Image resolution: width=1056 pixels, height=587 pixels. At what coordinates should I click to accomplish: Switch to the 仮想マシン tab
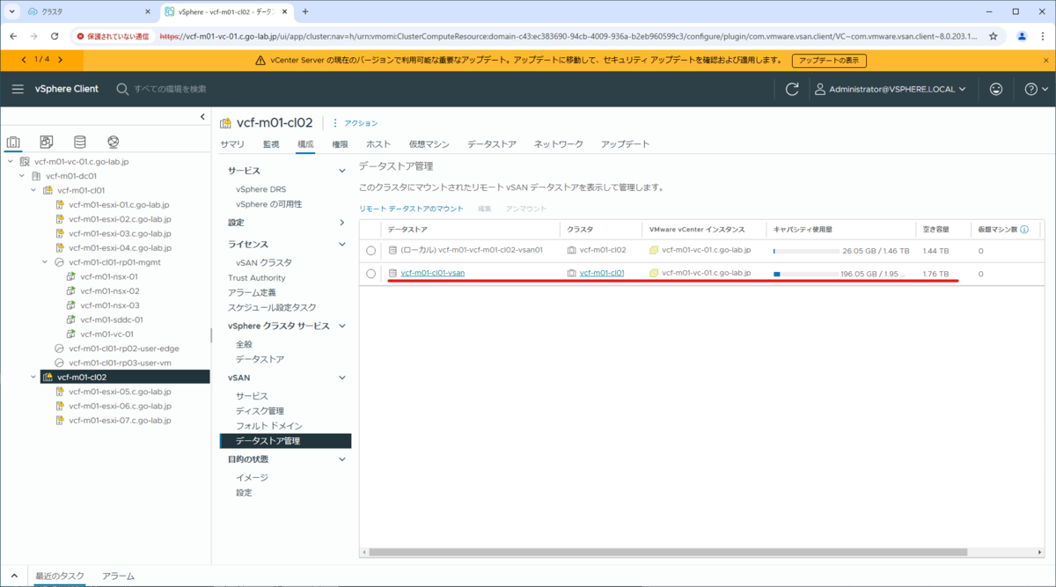[x=429, y=143]
